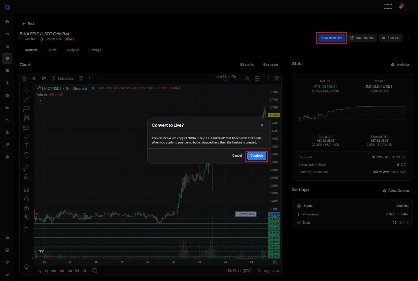Screen dimensions: 418x281
Task: Open the emoji icons tool
Action: [27, 155]
